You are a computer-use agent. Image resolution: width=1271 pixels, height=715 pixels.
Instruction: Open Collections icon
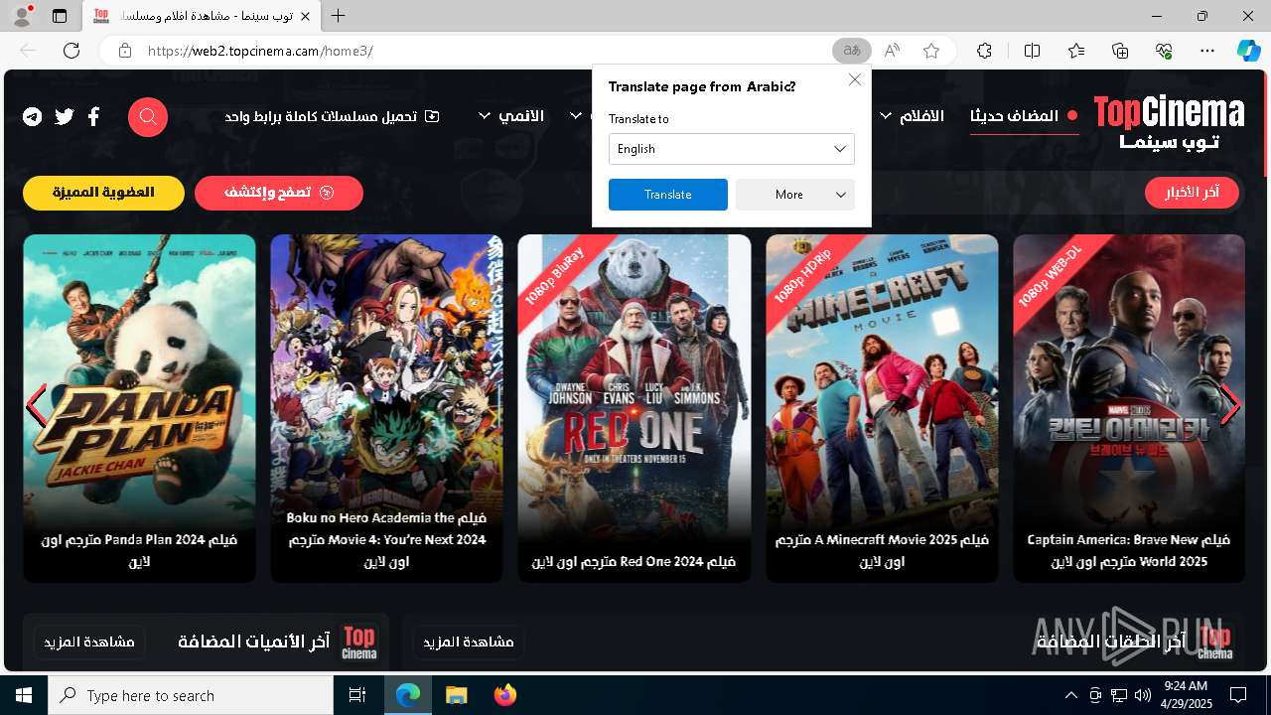click(x=1120, y=51)
